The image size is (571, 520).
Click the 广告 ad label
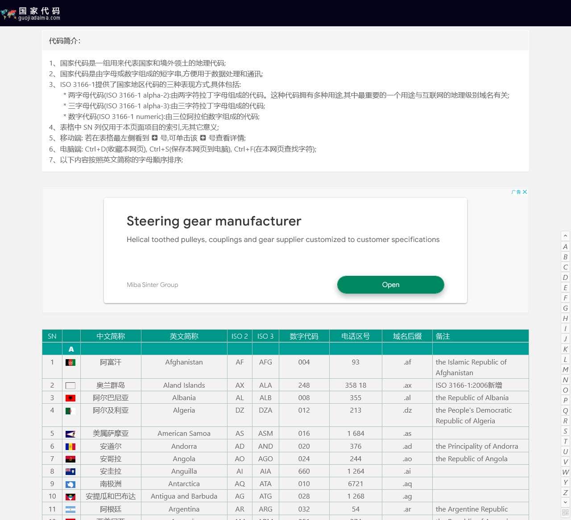click(516, 192)
